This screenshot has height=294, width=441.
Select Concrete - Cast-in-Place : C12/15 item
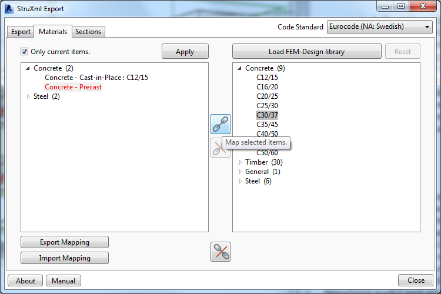pyautogui.click(x=96, y=78)
